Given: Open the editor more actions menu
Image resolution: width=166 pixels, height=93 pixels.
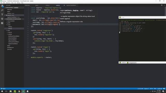Looking at the screenshot, I should [x=164, y=5].
